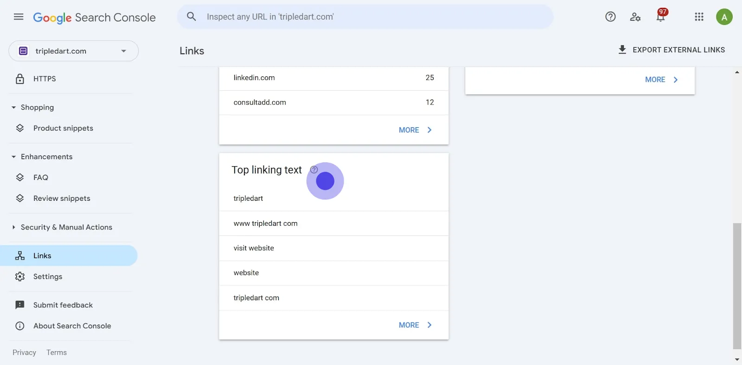This screenshot has height=365, width=742.
Task: Click the FAQ layers icon
Action: [20, 177]
